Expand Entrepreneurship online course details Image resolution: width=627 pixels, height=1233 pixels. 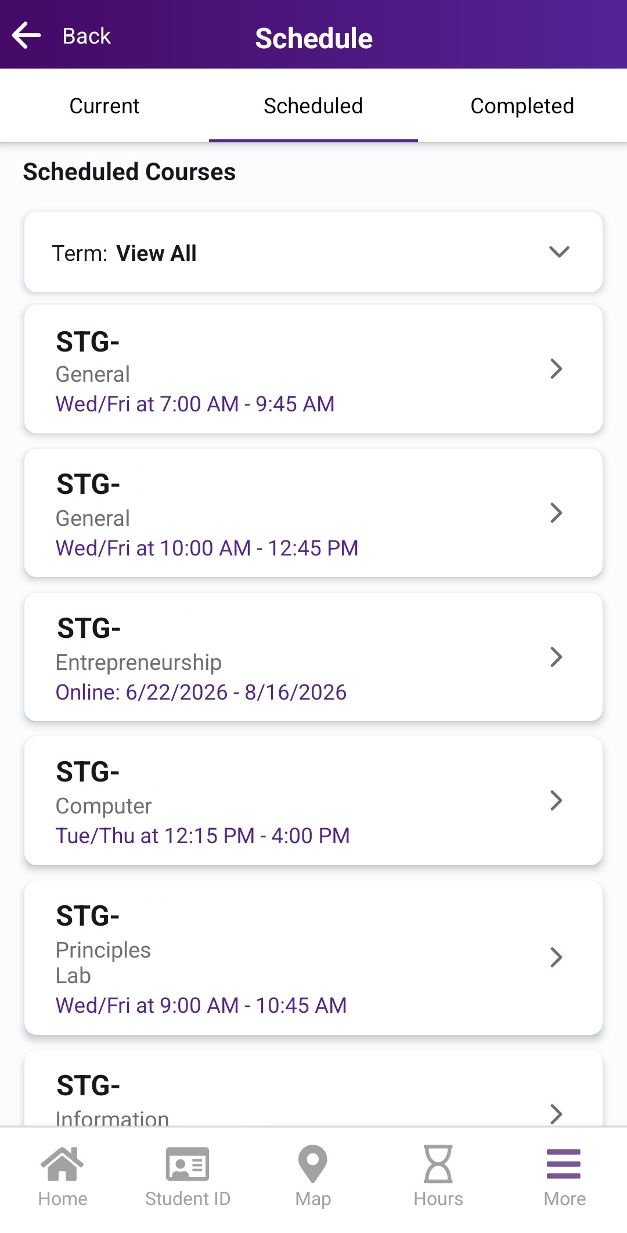(556, 657)
